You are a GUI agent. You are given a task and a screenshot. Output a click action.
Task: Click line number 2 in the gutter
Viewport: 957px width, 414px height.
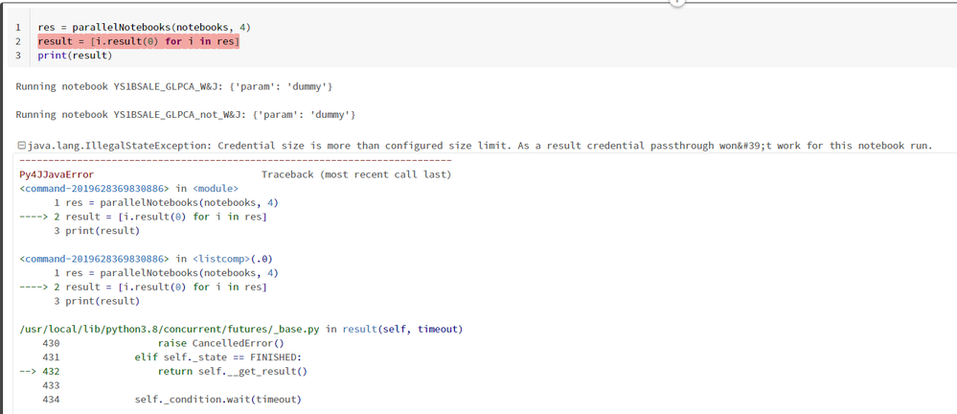(18, 41)
